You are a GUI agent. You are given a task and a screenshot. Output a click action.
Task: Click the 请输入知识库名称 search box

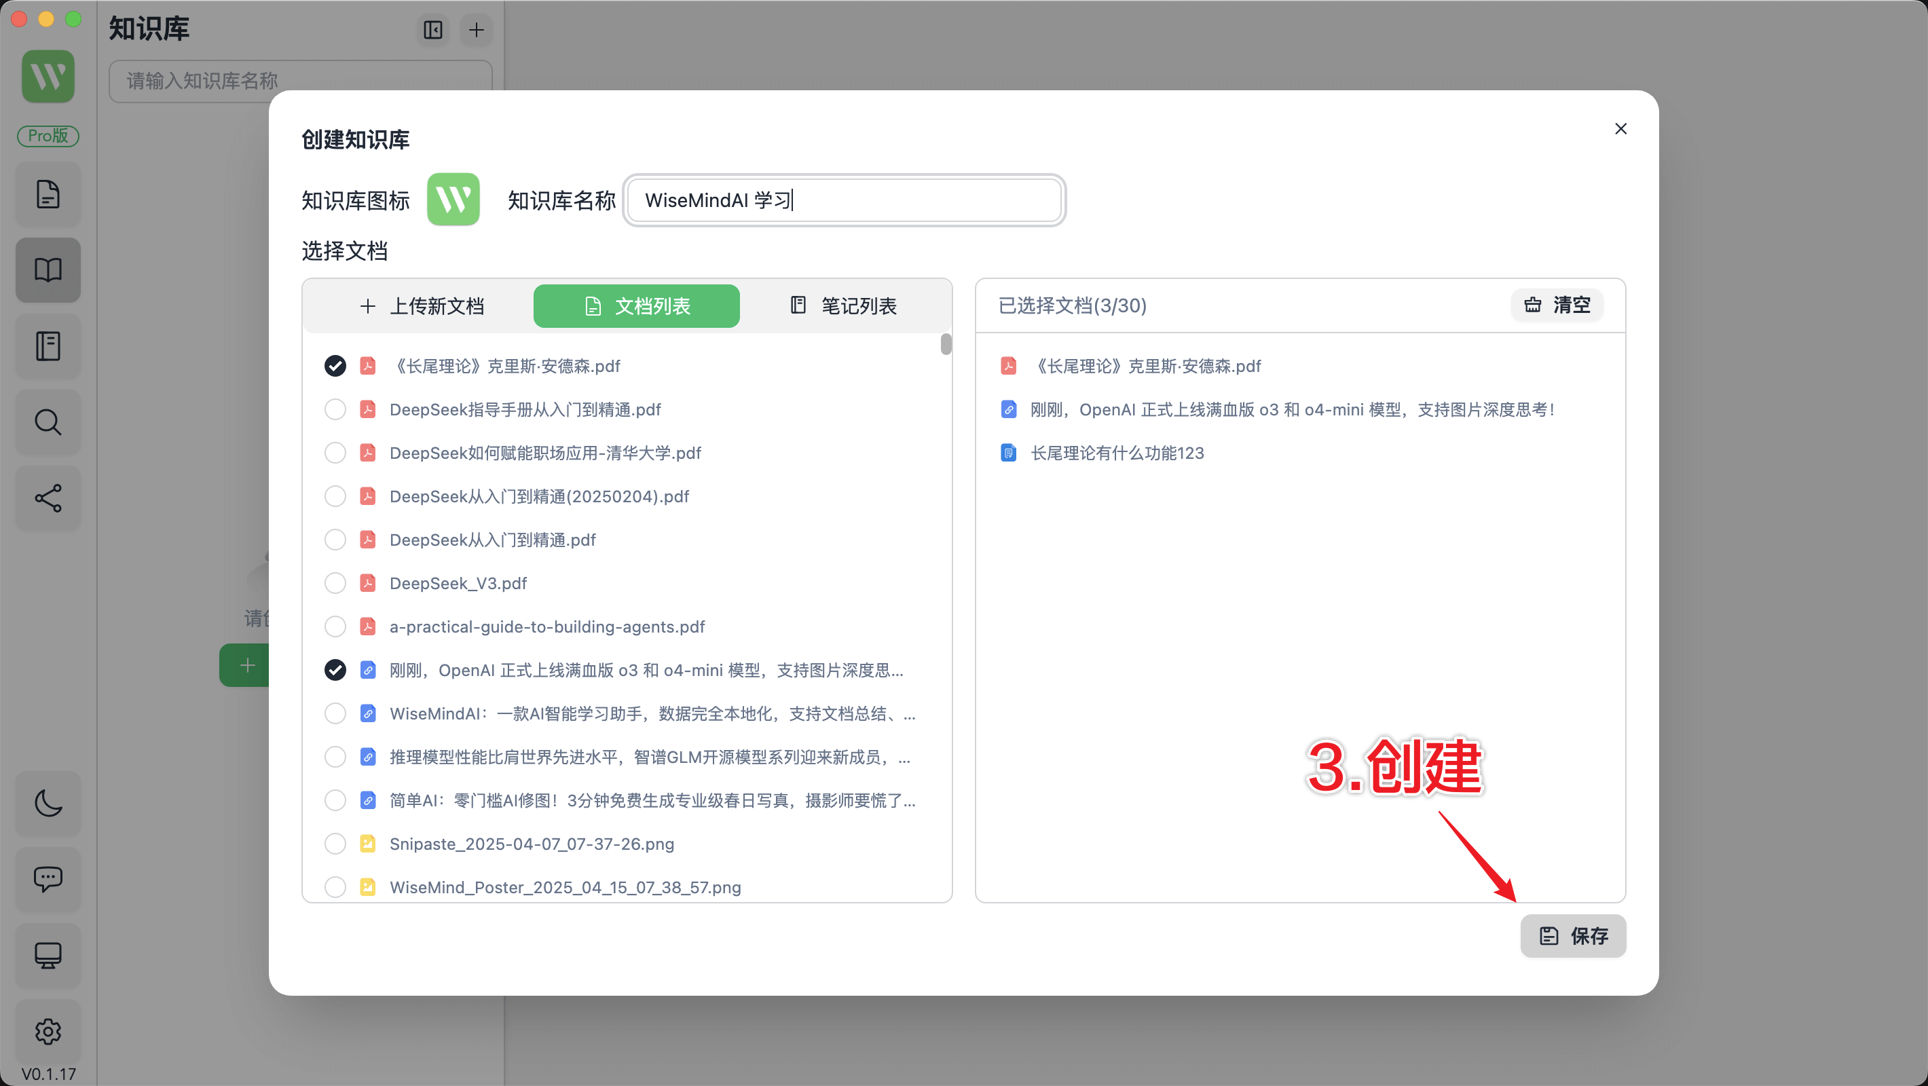pyautogui.click(x=300, y=80)
